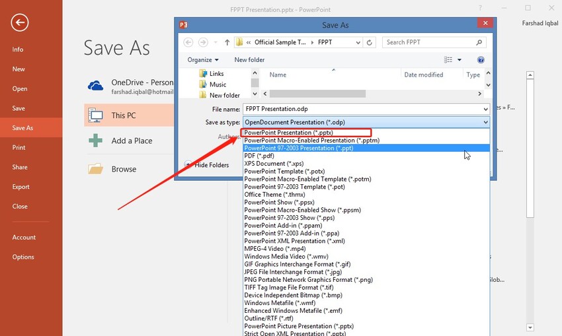Open the Print backstage tab
562x336 pixels.
pos(31,147)
